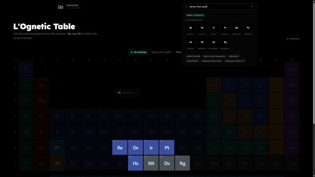Focus the search box containing "denser than gold"

(219, 7)
